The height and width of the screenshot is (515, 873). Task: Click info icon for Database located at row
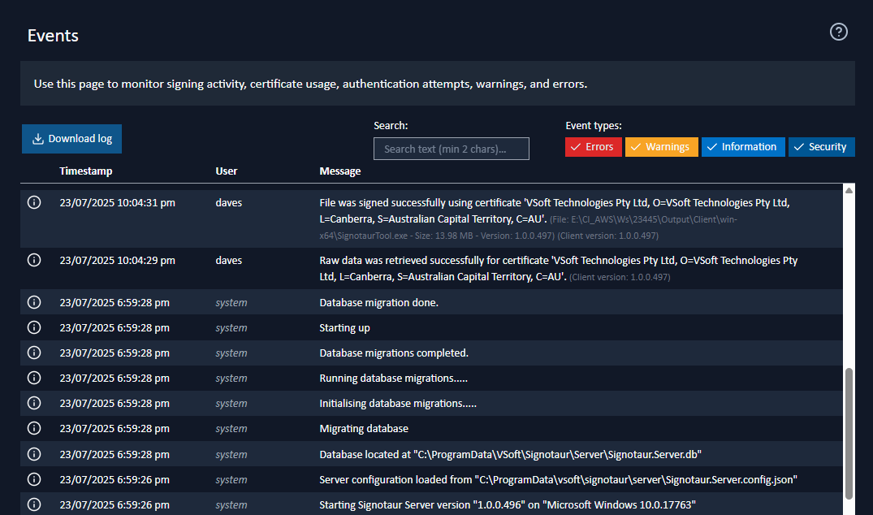pyautogui.click(x=34, y=454)
